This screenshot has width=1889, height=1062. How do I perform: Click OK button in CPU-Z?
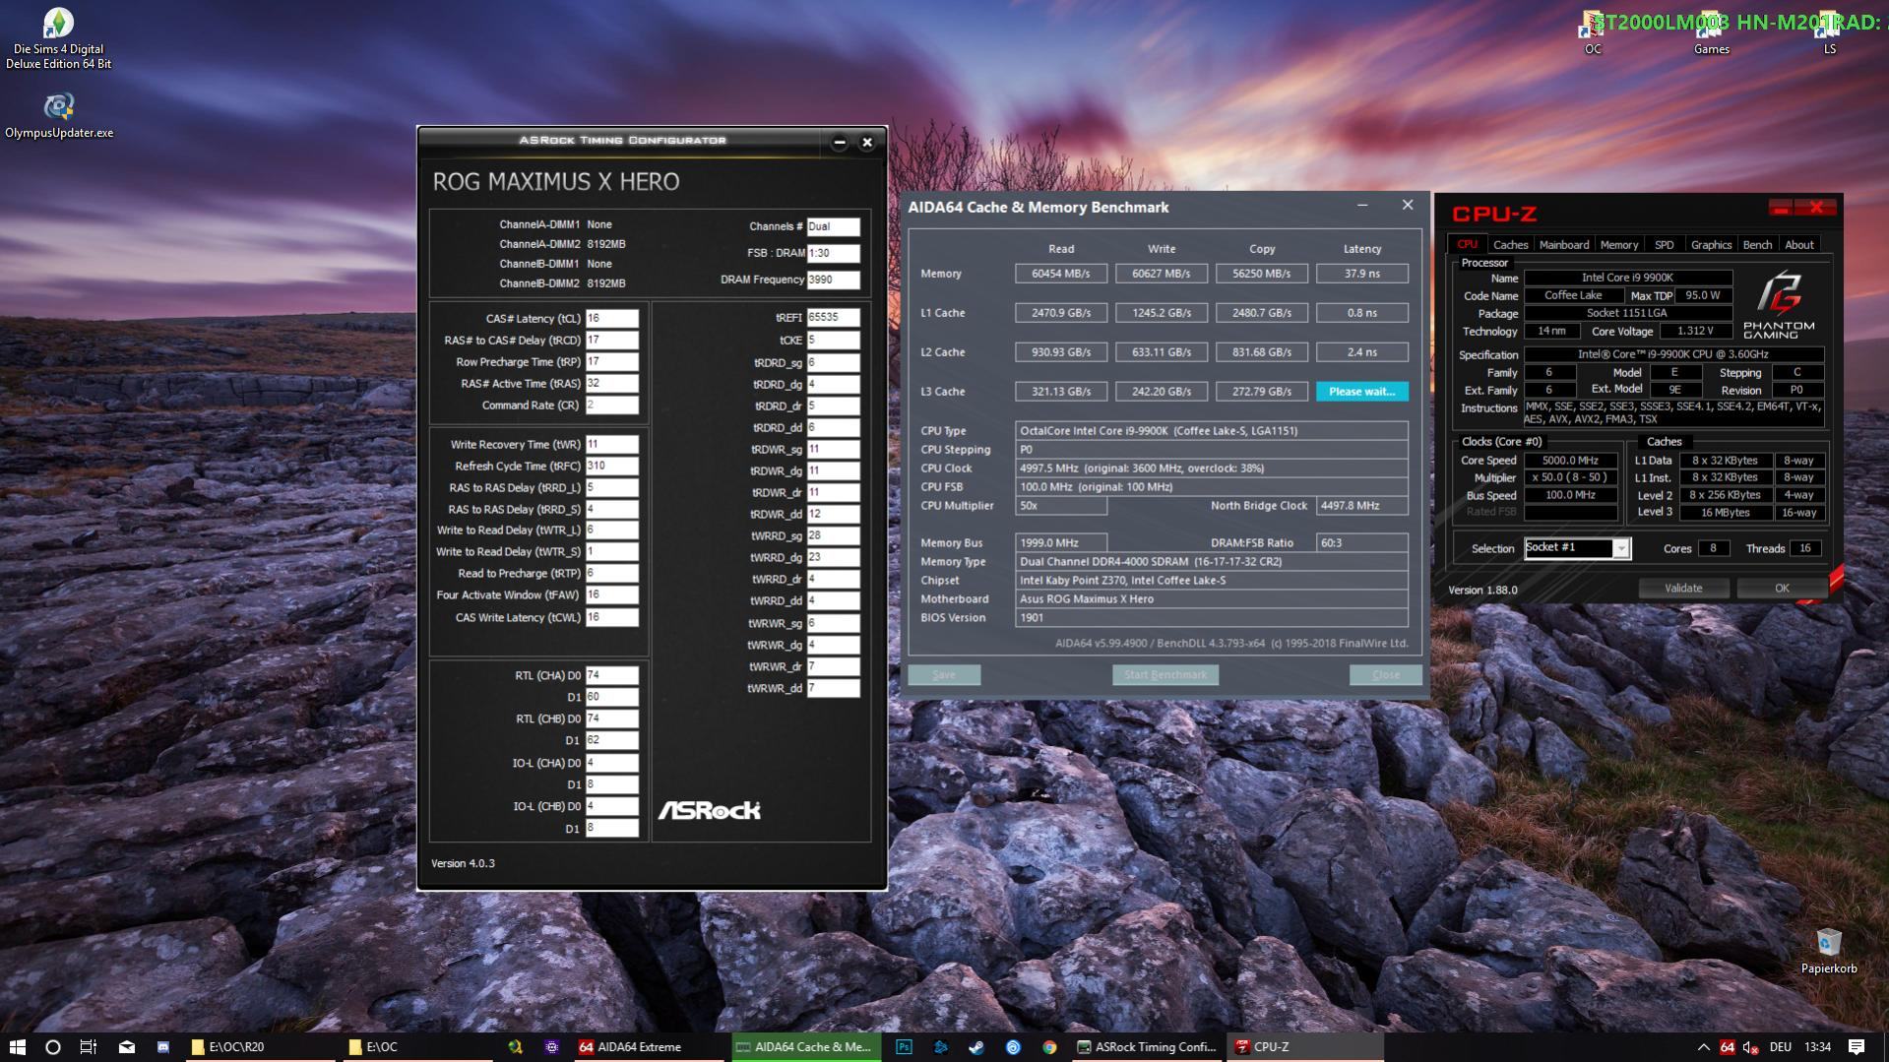pyautogui.click(x=1782, y=589)
